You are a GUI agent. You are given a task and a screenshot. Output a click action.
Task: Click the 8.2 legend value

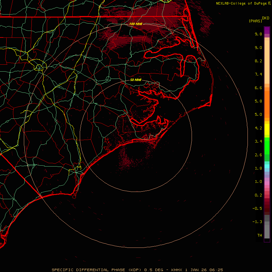(x=258, y=61)
